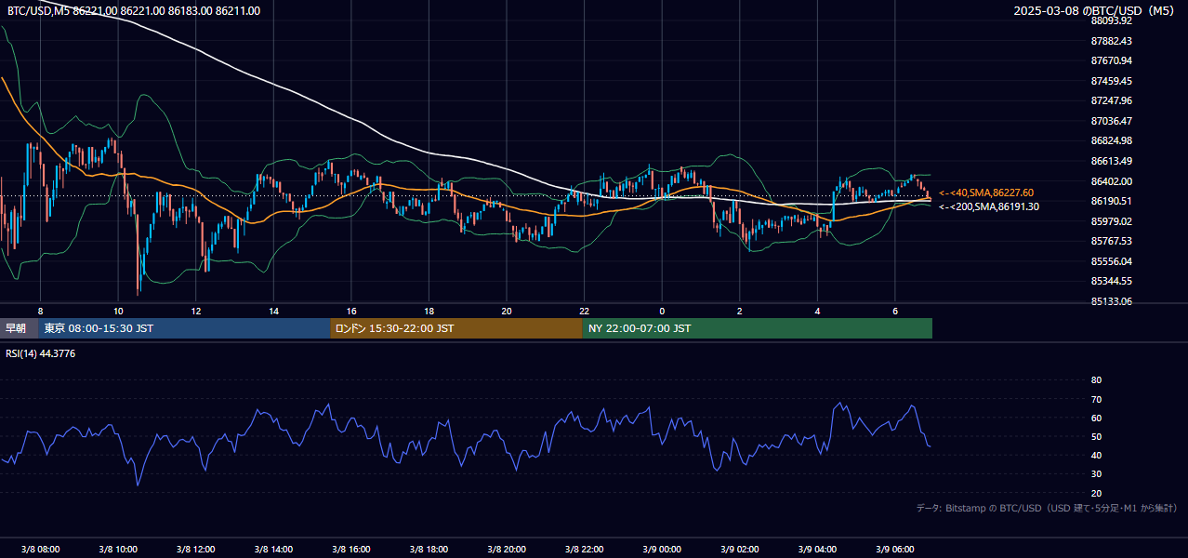Click RSI scale value 40
Image resolution: width=1188 pixels, height=558 pixels.
tap(1096, 455)
